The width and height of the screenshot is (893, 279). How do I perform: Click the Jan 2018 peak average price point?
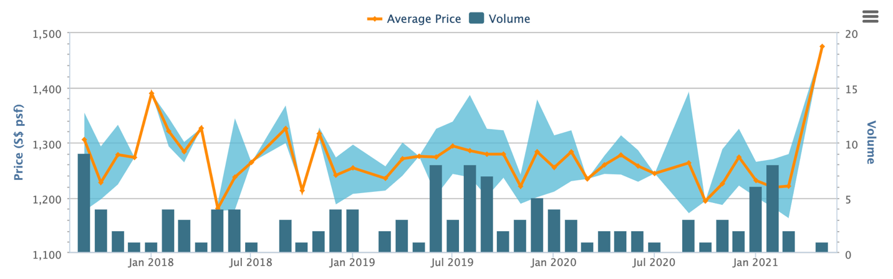click(x=152, y=93)
